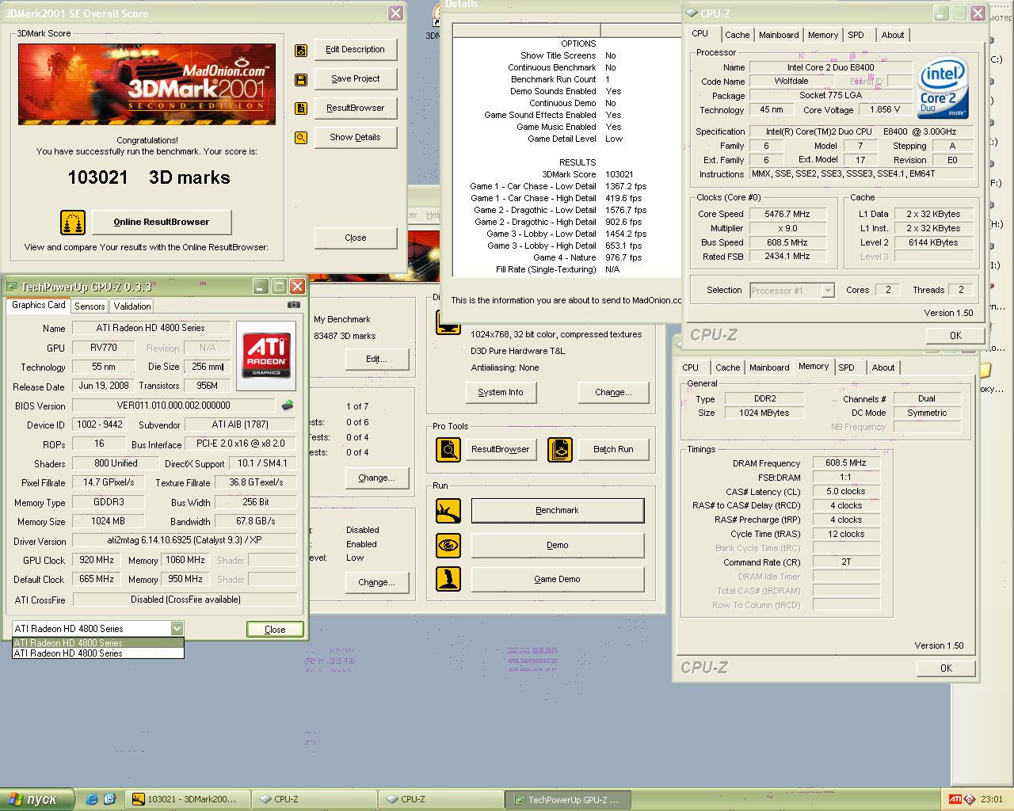Open the Processor #1 selection dropdown in CPU-Z
Screen dimensions: 1014x811
pos(828,291)
